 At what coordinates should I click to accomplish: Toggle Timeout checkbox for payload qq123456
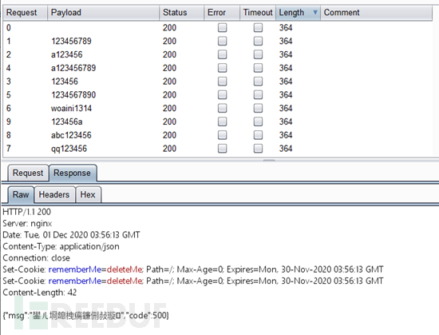click(258, 148)
